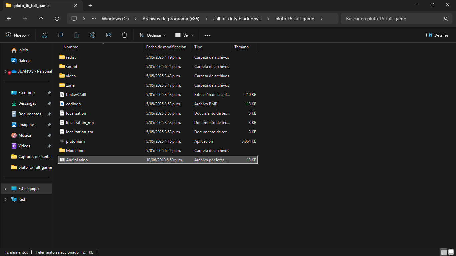
Task: Expand the Este equipo tree node
Action: click(5, 189)
